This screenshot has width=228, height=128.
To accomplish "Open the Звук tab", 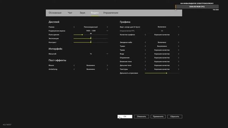I will tap(82, 13).
